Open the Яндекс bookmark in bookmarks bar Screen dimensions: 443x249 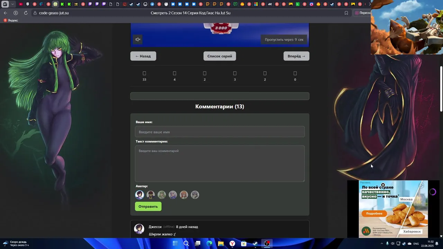[11, 20]
